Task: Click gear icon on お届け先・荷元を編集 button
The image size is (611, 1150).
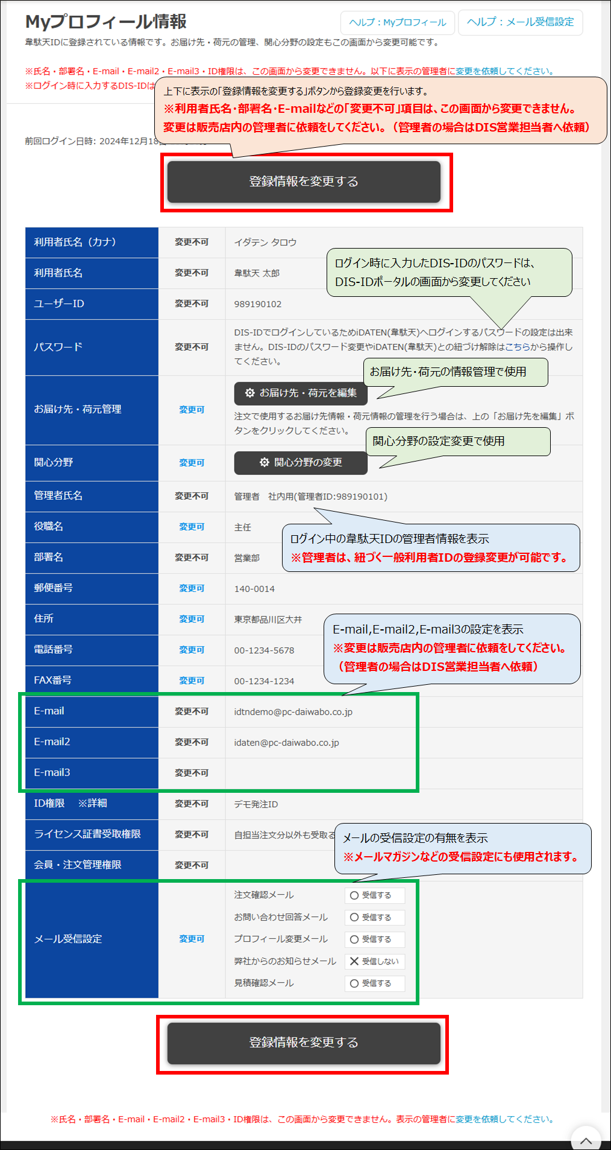Action: click(249, 393)
